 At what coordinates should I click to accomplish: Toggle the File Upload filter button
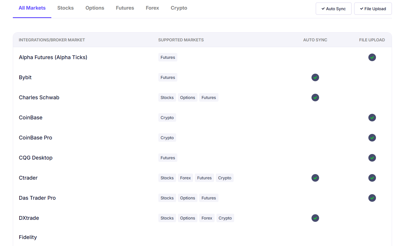373,9
